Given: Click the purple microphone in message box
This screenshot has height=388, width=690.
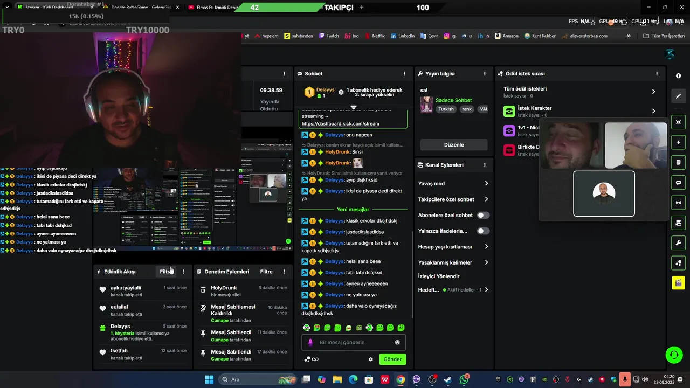Looking at the screenshot, I should tap(310, 342).
